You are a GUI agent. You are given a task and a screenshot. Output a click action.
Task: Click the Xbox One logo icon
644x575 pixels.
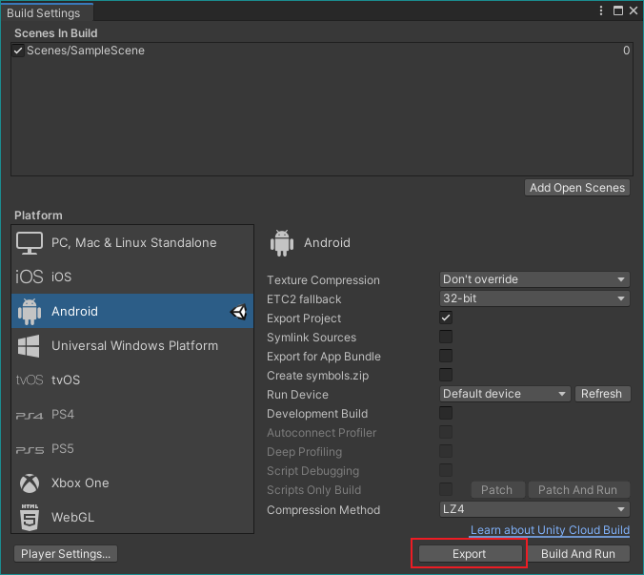[30, 483]
